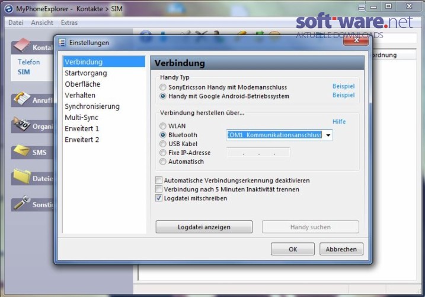Click the blurred scissors toolbar icon
The height and width of the screenshot is (297, 425).
(201, 36)
